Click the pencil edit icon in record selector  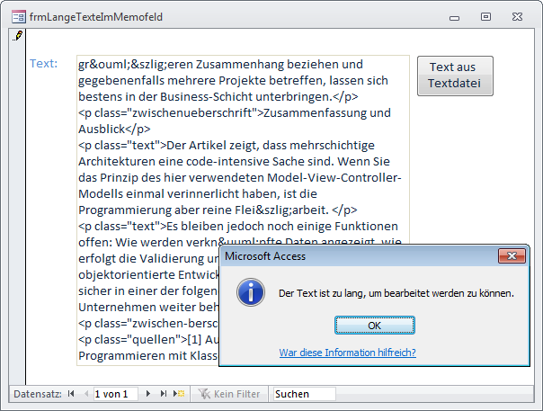[18, 37]
